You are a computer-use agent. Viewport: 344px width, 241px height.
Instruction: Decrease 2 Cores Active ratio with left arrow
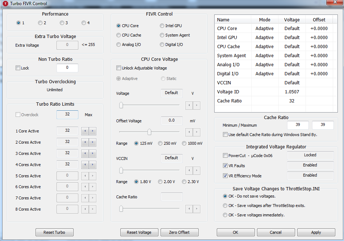(x=85, y=142)
